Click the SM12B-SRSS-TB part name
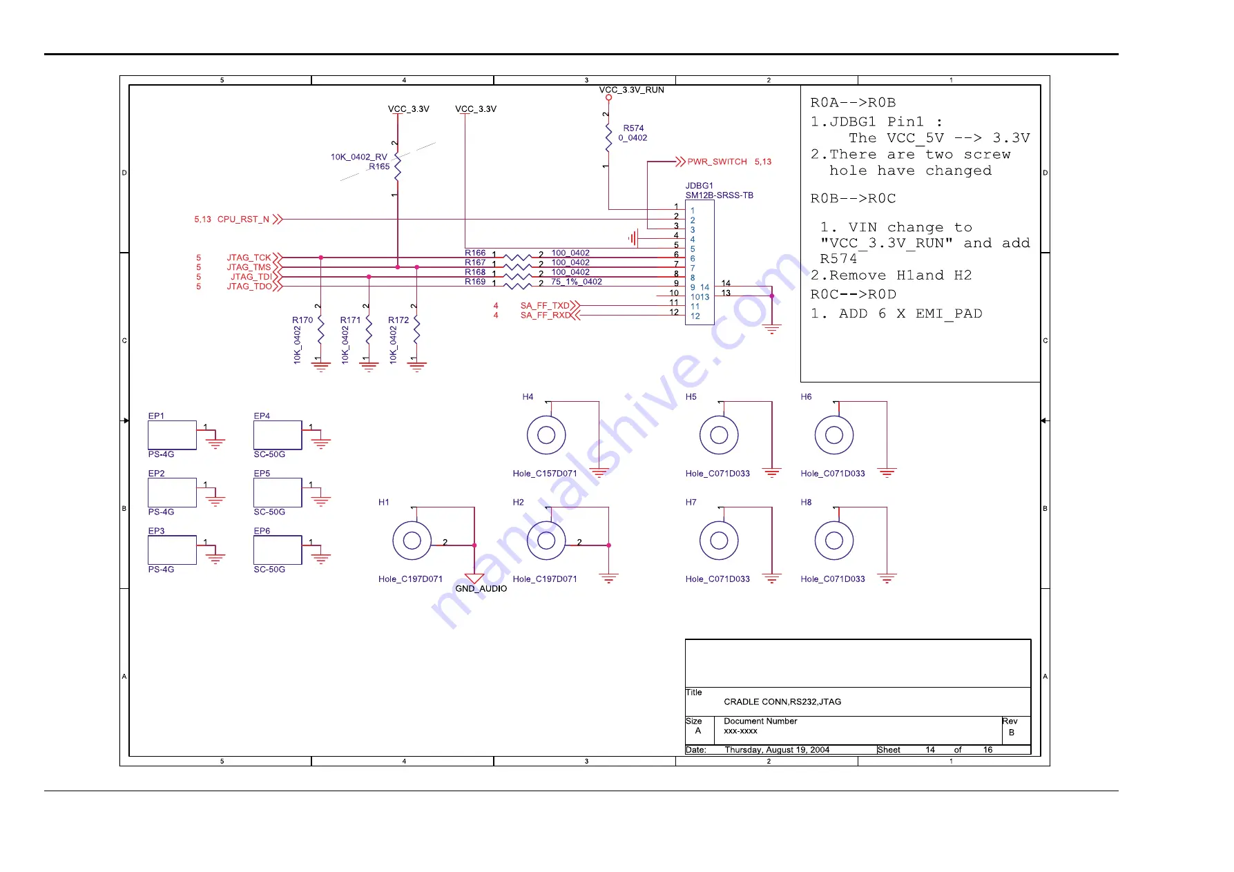 (719, 195)
